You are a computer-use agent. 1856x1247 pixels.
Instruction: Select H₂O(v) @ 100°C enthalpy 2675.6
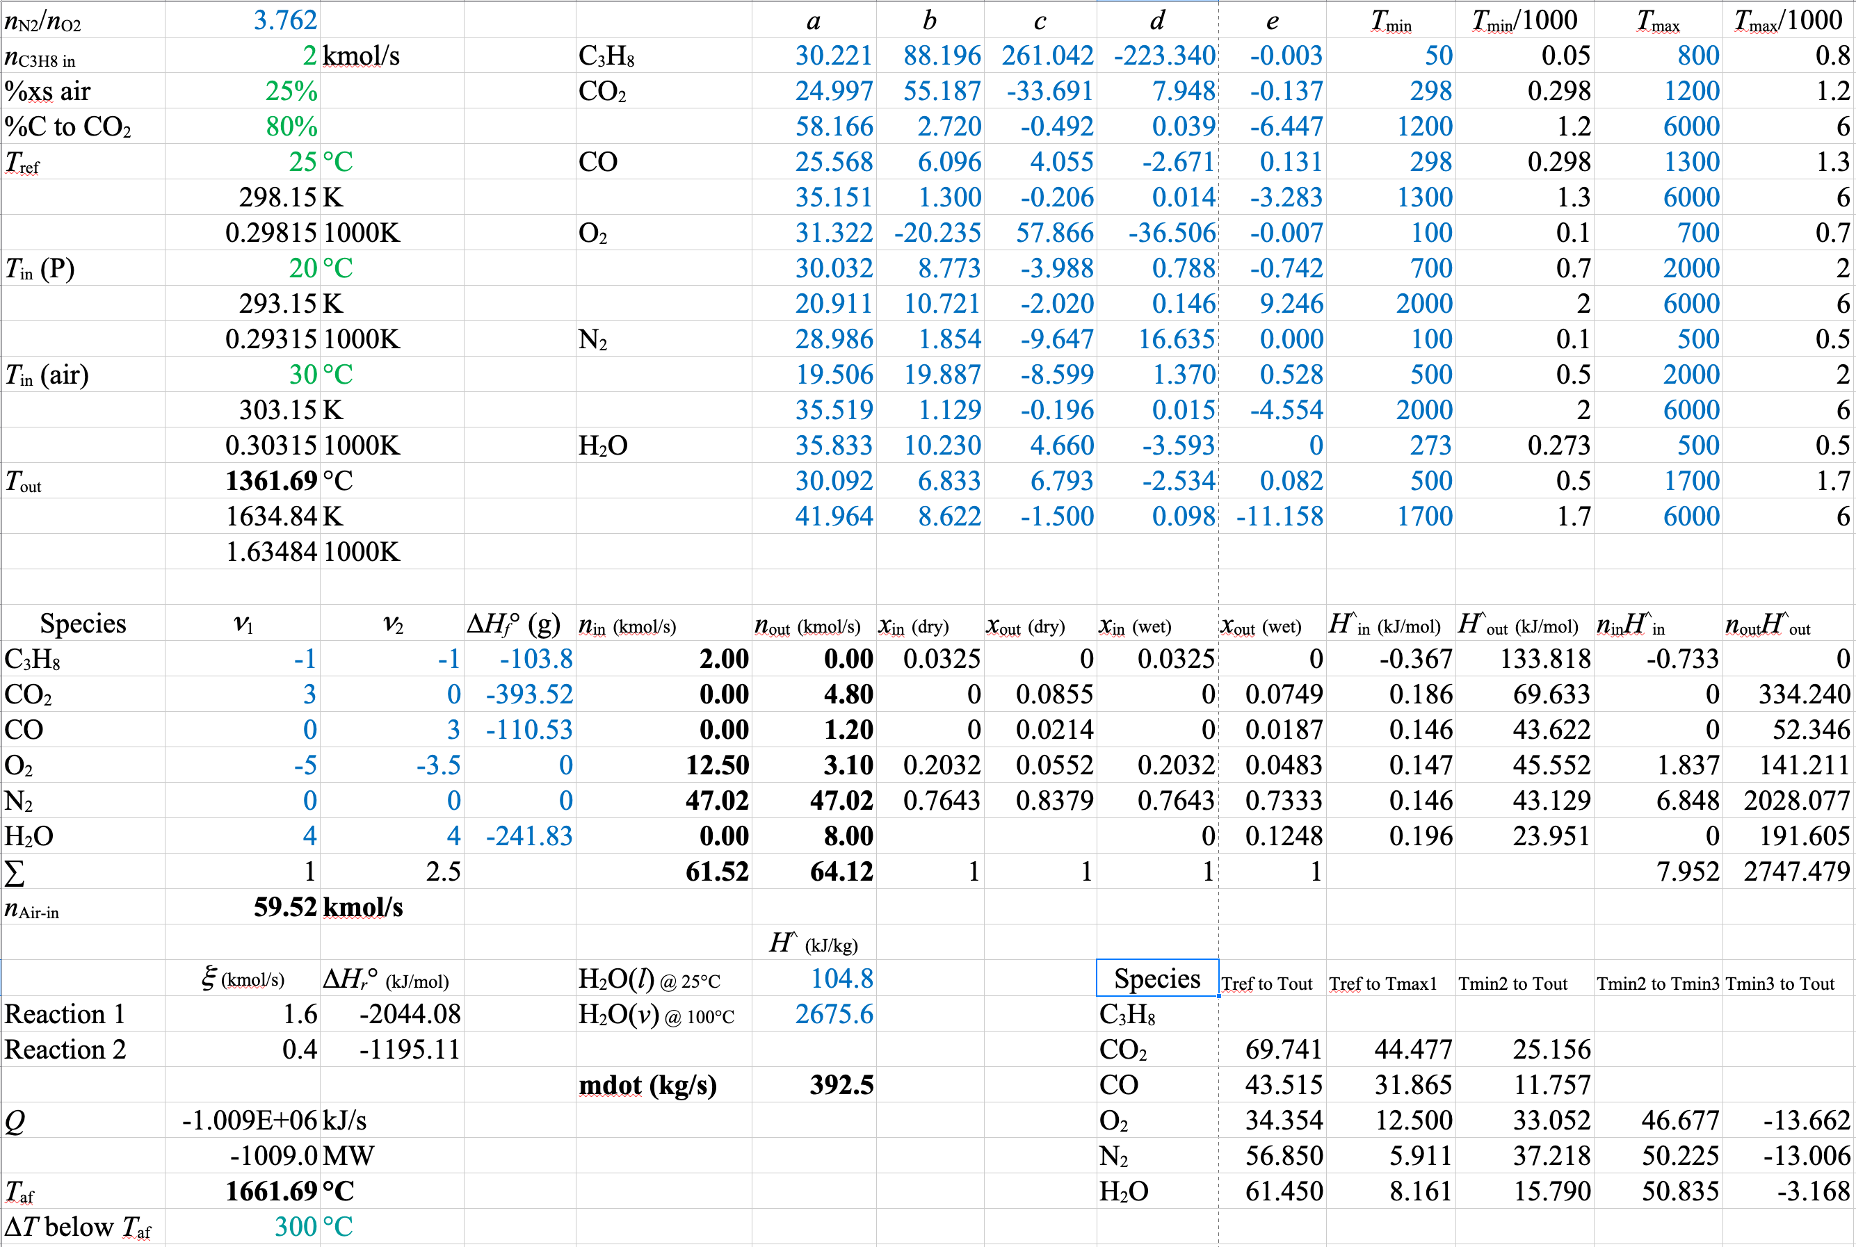click(834, 1014)
